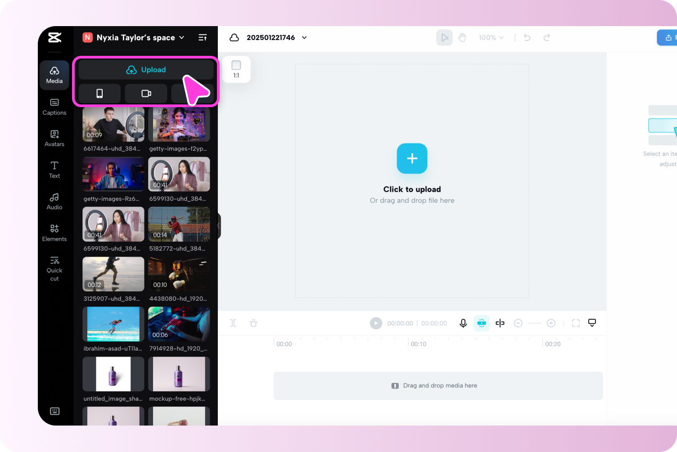The image size is (677, 452).
Task: Open keyboard shortcuts with the bottom-left keyboard icon
Action: 54,411
